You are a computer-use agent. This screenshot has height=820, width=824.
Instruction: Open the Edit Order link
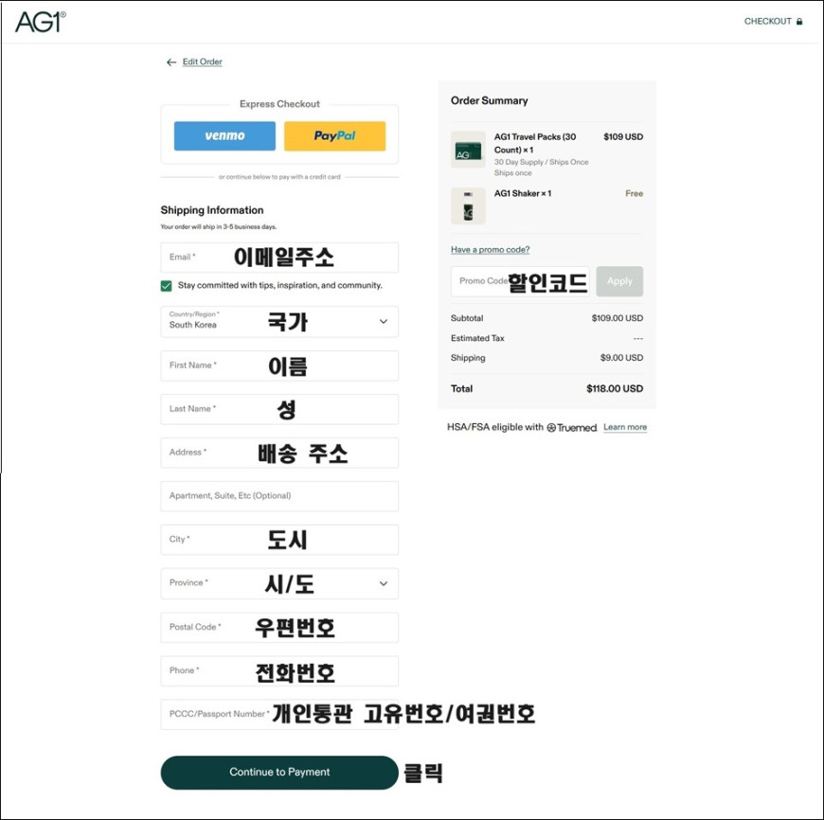[x=203, y=62]
